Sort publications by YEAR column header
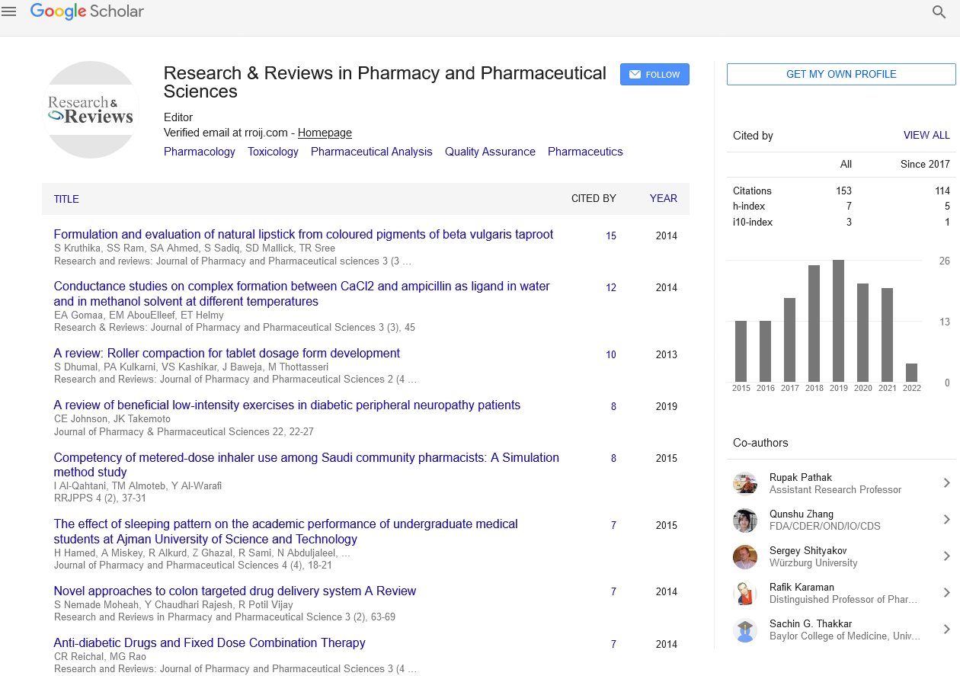 (663, 198)
